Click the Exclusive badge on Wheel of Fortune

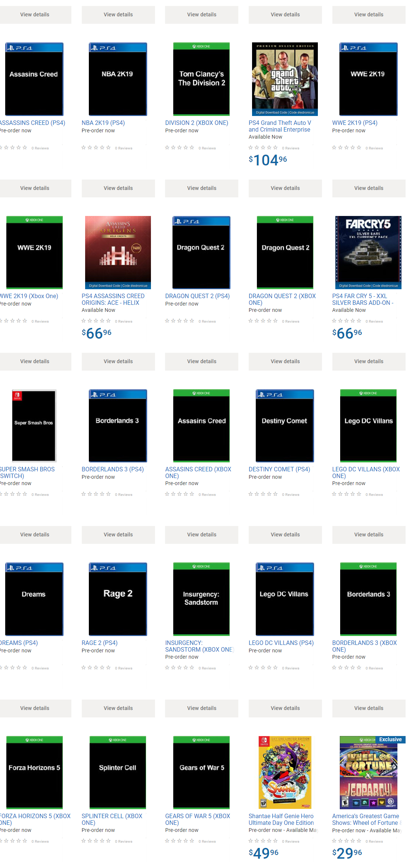point(390,739)
